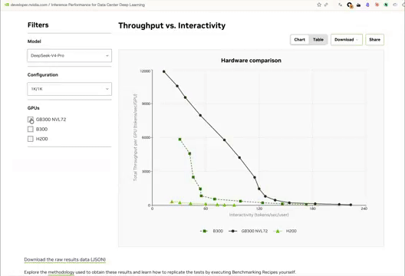Bookmark this page with the star icon

[319, 5]
